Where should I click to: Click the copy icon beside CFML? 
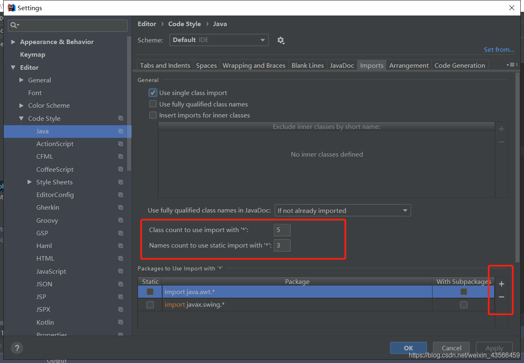[120, 156]
